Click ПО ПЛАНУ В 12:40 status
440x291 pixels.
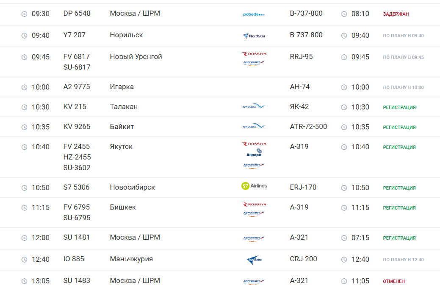(x=403, y=260)
